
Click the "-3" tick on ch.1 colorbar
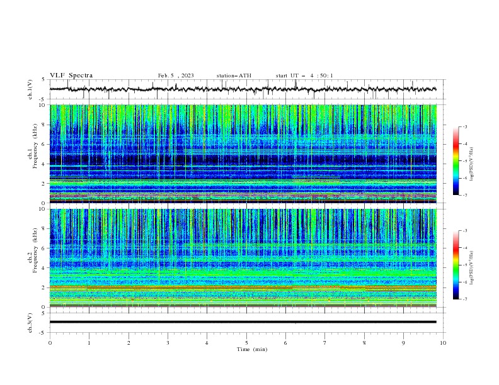click(x=464, y=126)
